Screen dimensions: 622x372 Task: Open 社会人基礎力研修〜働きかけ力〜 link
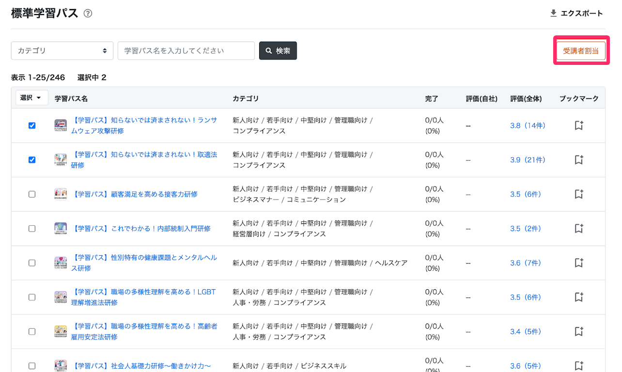[141, 366]
